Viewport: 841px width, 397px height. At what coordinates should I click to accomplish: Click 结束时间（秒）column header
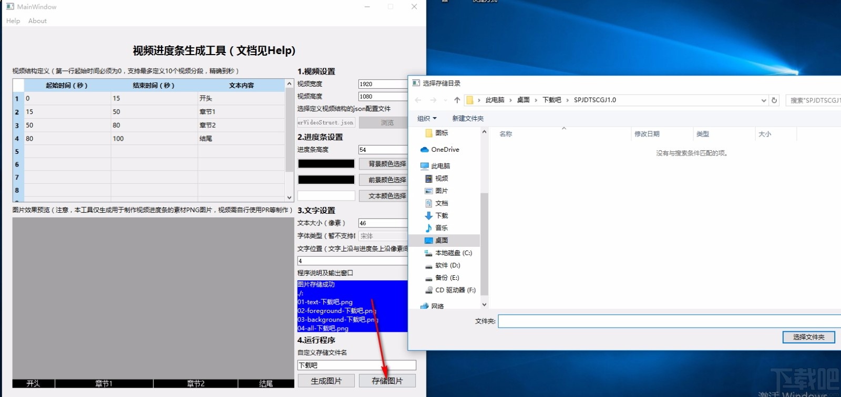click(154, 86)
